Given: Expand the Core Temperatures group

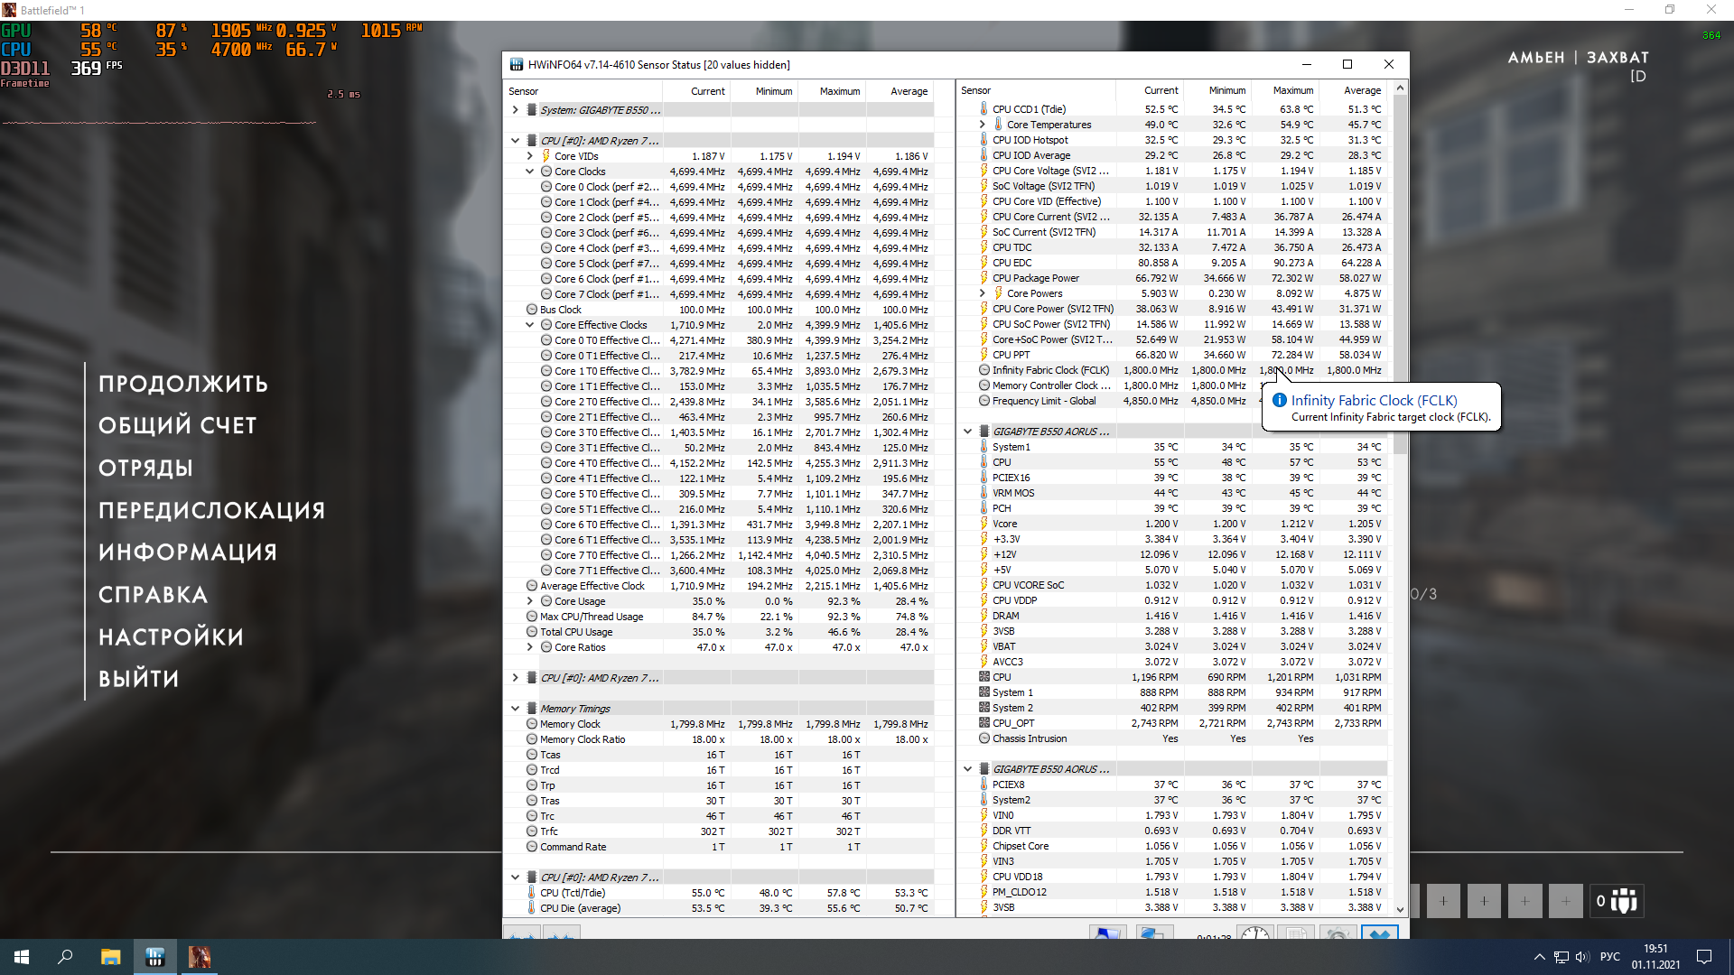Looking at the screenshot, I should point(982,125).
